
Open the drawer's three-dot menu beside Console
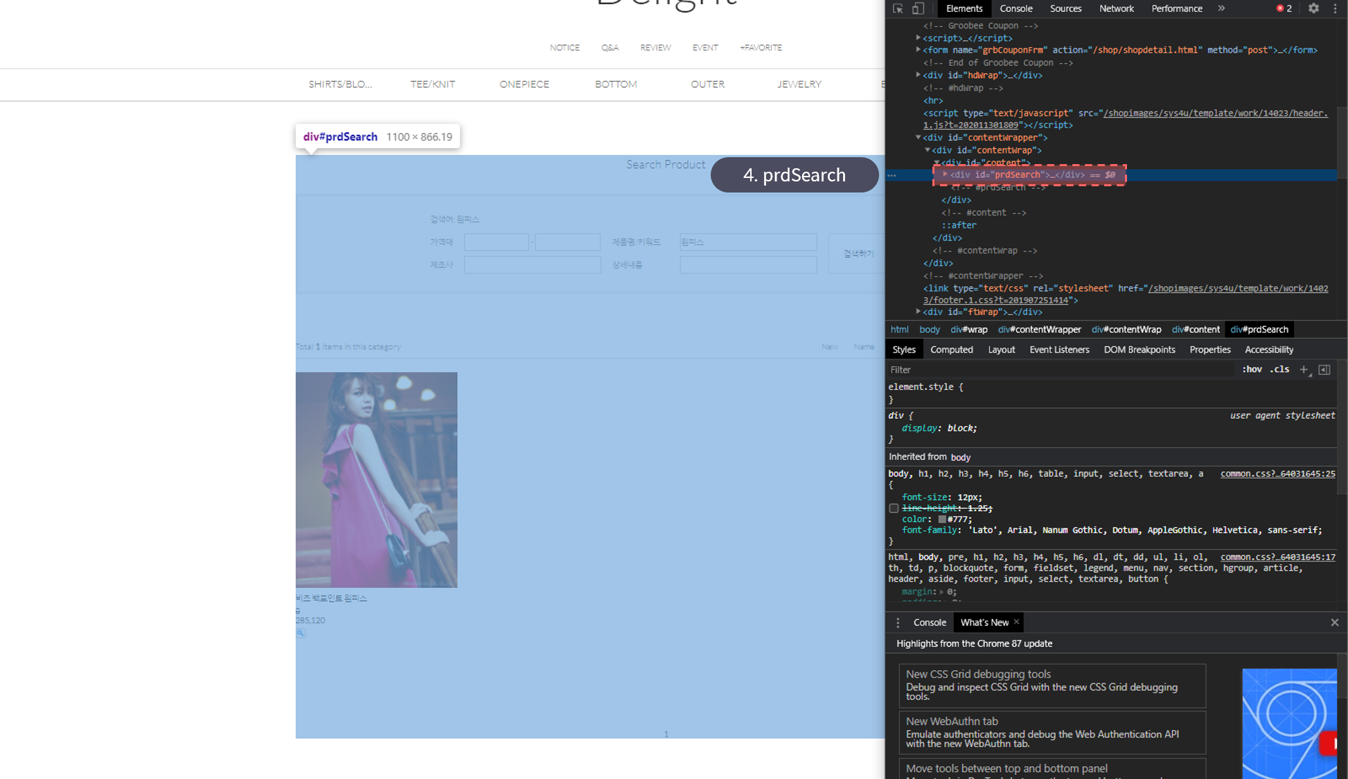898,623
